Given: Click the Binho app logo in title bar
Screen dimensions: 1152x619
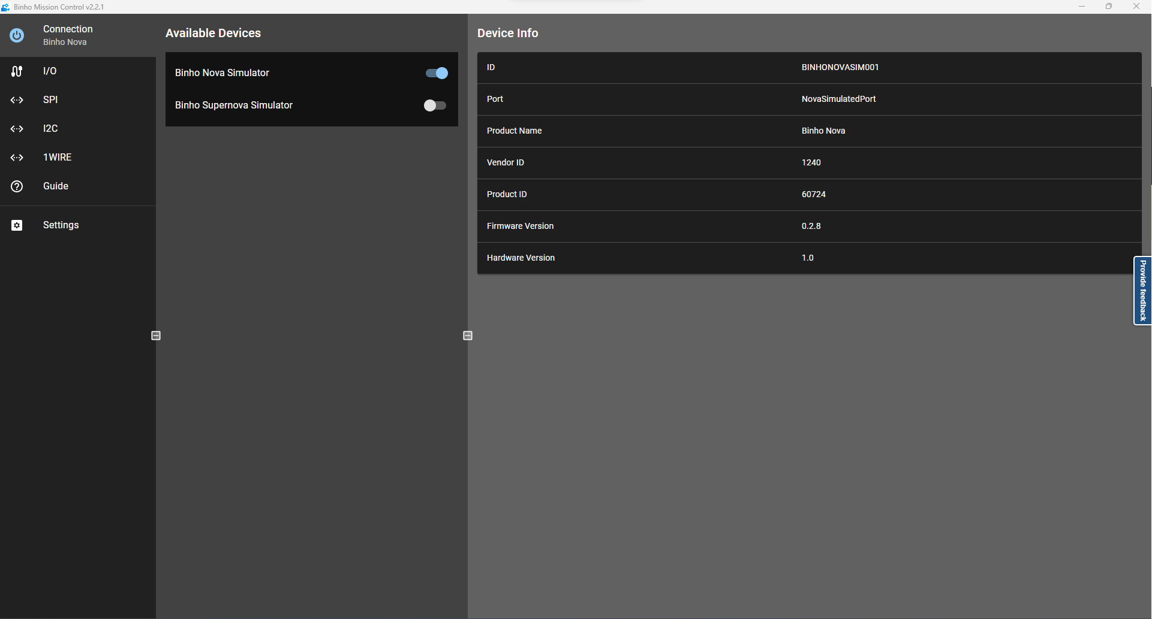Looking at the screenshot, I should 5,7.
